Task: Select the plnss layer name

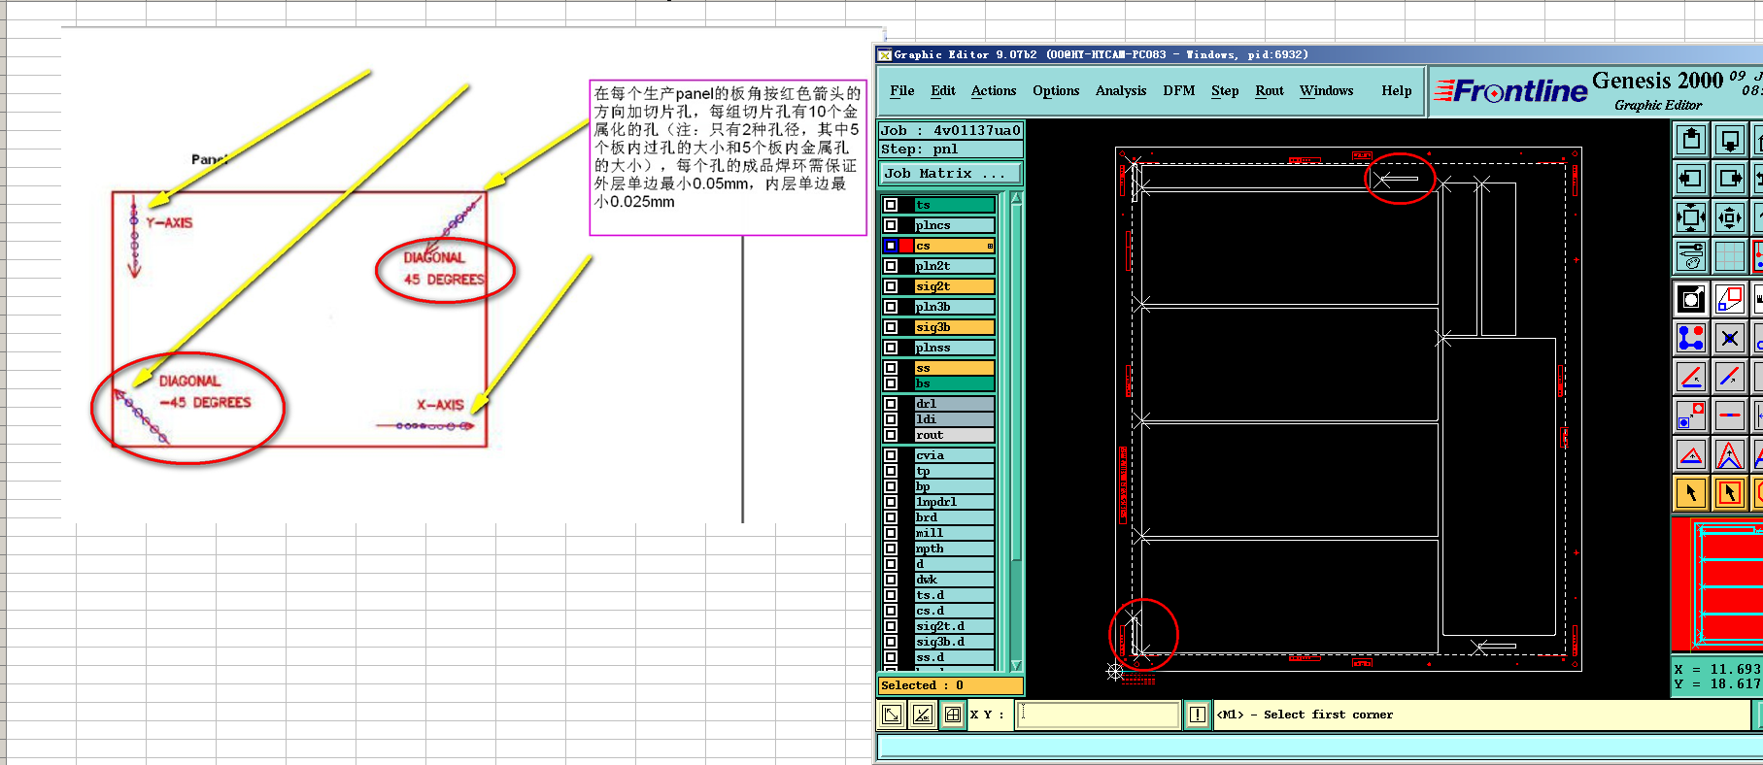Action: coord(954,348)
